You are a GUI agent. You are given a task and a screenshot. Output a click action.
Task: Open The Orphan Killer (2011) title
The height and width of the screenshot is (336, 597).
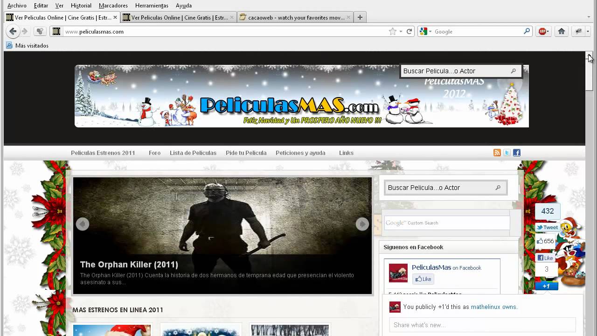[129, 265]
